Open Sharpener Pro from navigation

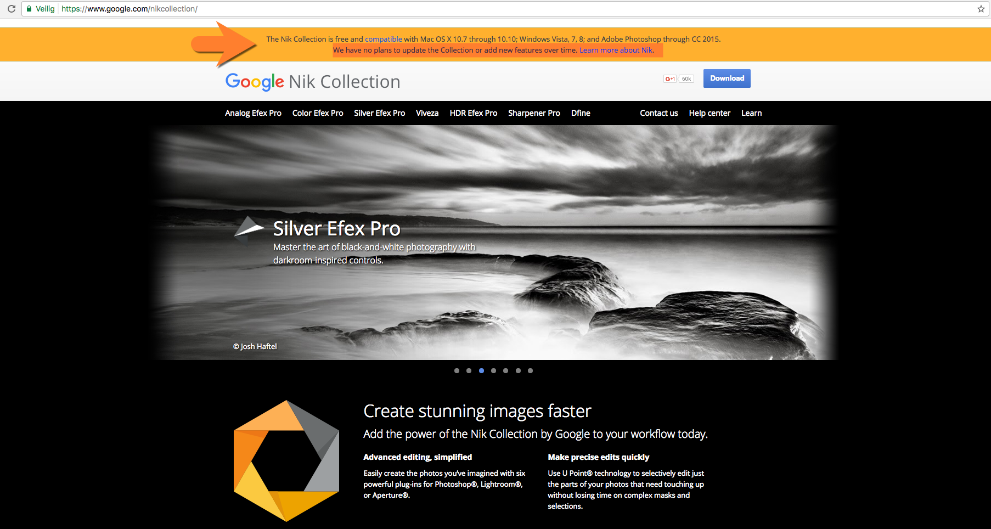[534, 113]
